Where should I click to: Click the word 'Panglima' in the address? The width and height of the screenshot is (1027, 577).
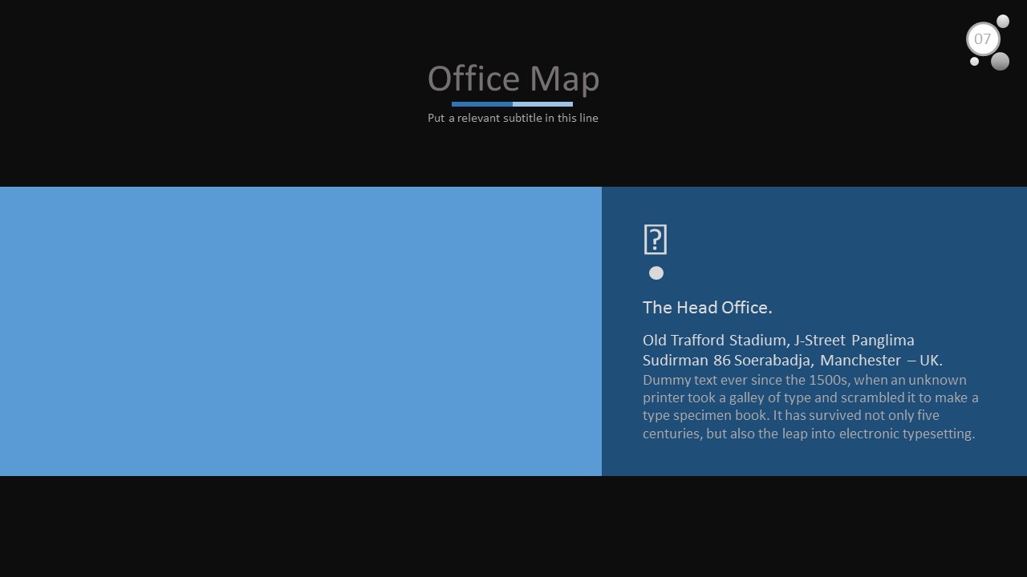coord(883,340)
